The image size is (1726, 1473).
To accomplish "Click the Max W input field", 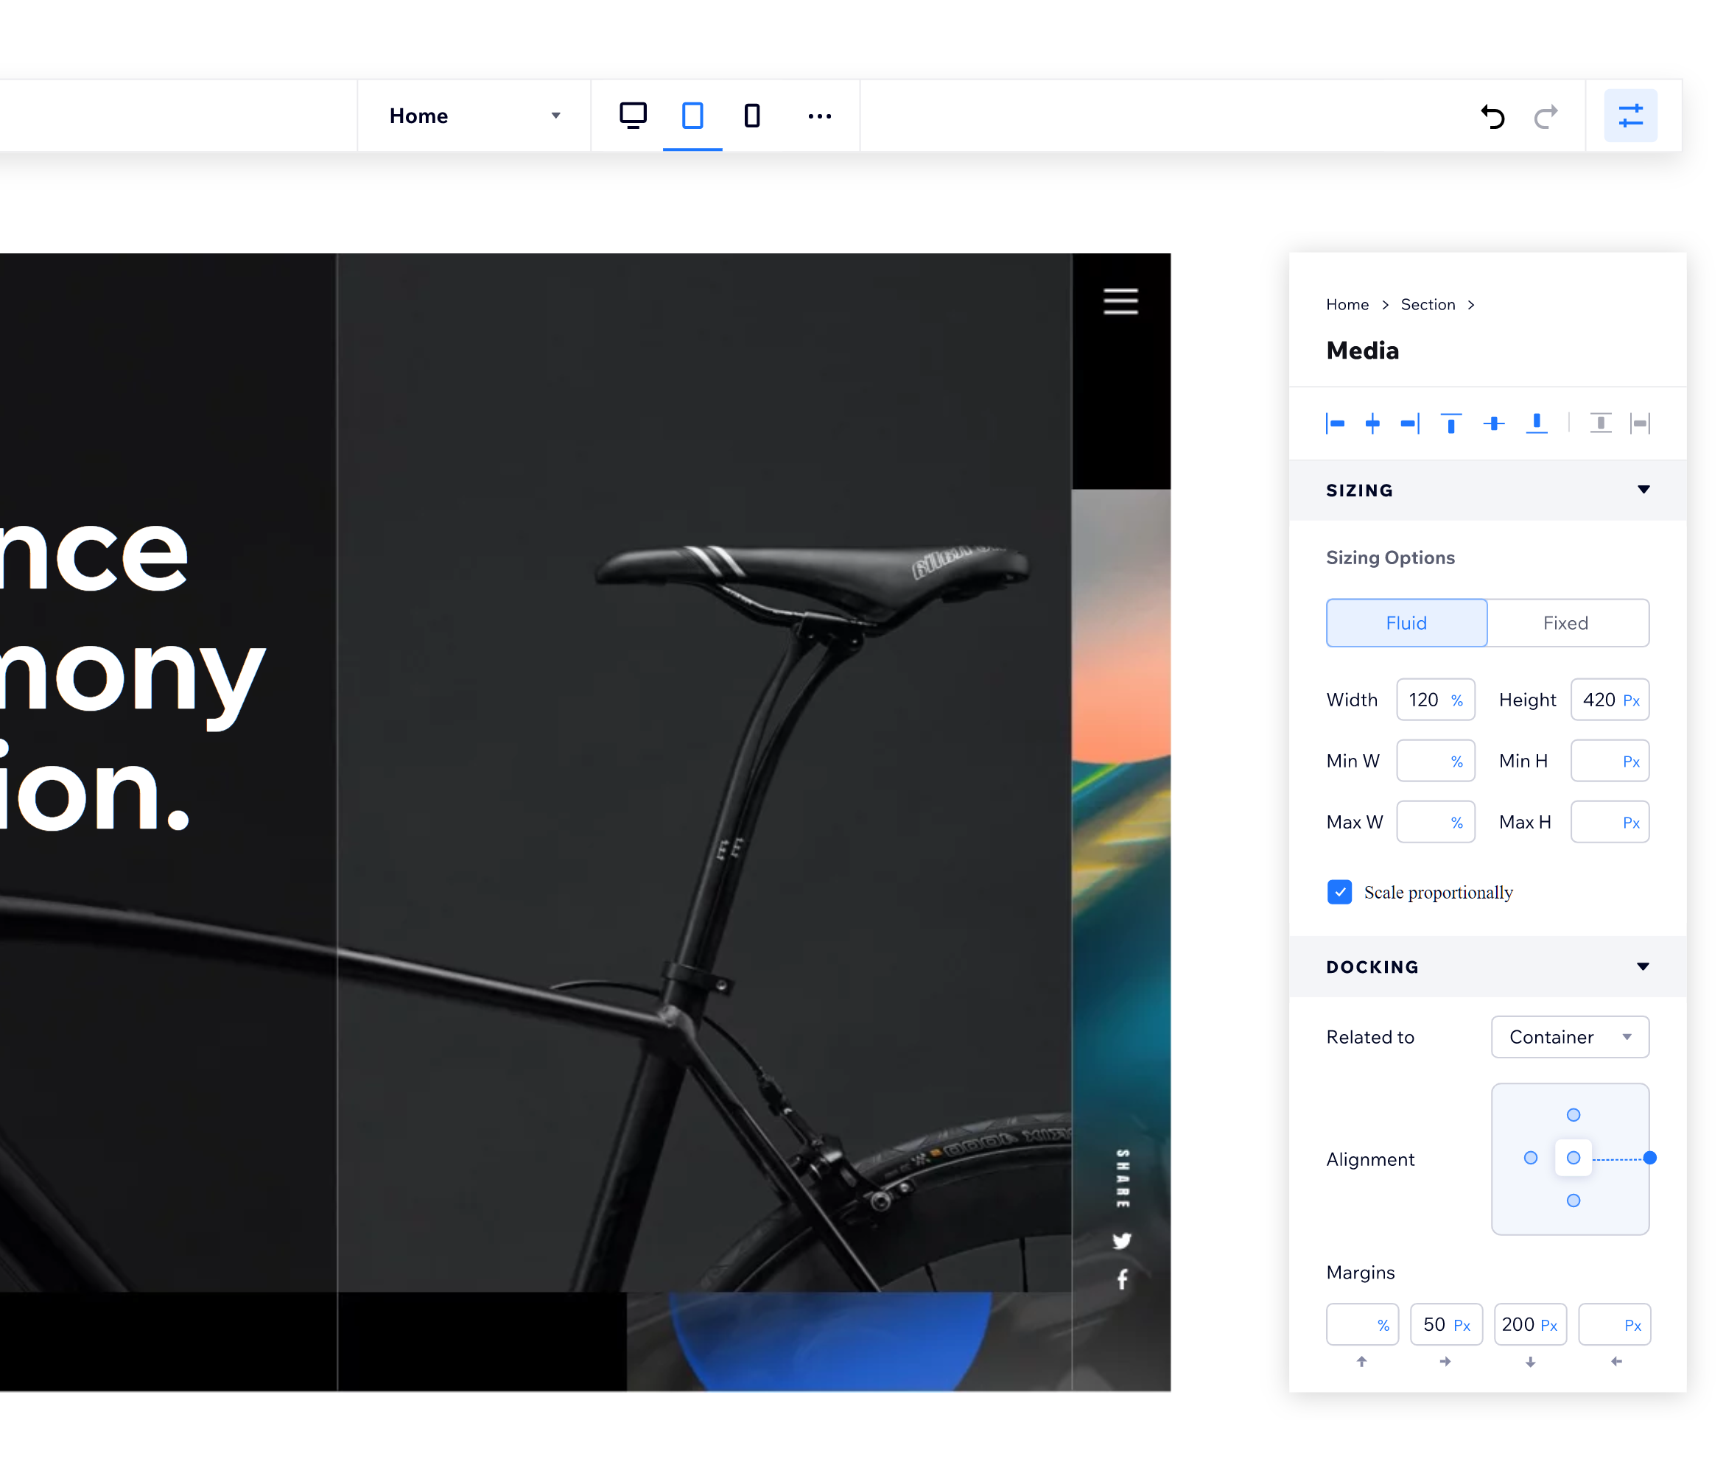I will (x=1435, y=822).
